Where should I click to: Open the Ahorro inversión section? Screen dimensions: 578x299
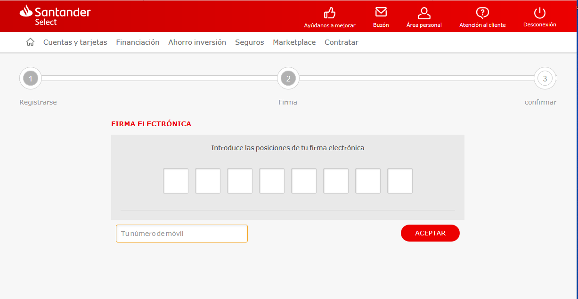[197, 42]
